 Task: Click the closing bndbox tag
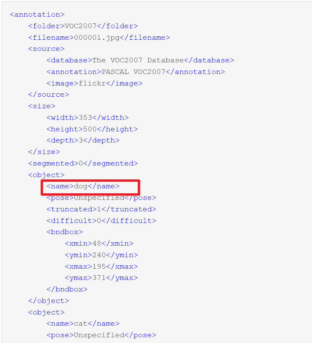coord(67,289)
